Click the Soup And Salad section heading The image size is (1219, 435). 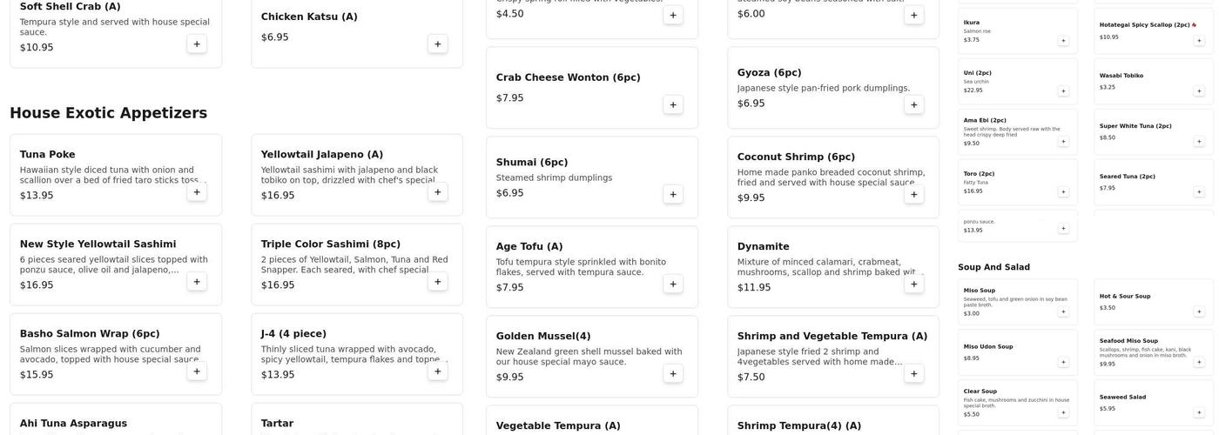(993, 267)
